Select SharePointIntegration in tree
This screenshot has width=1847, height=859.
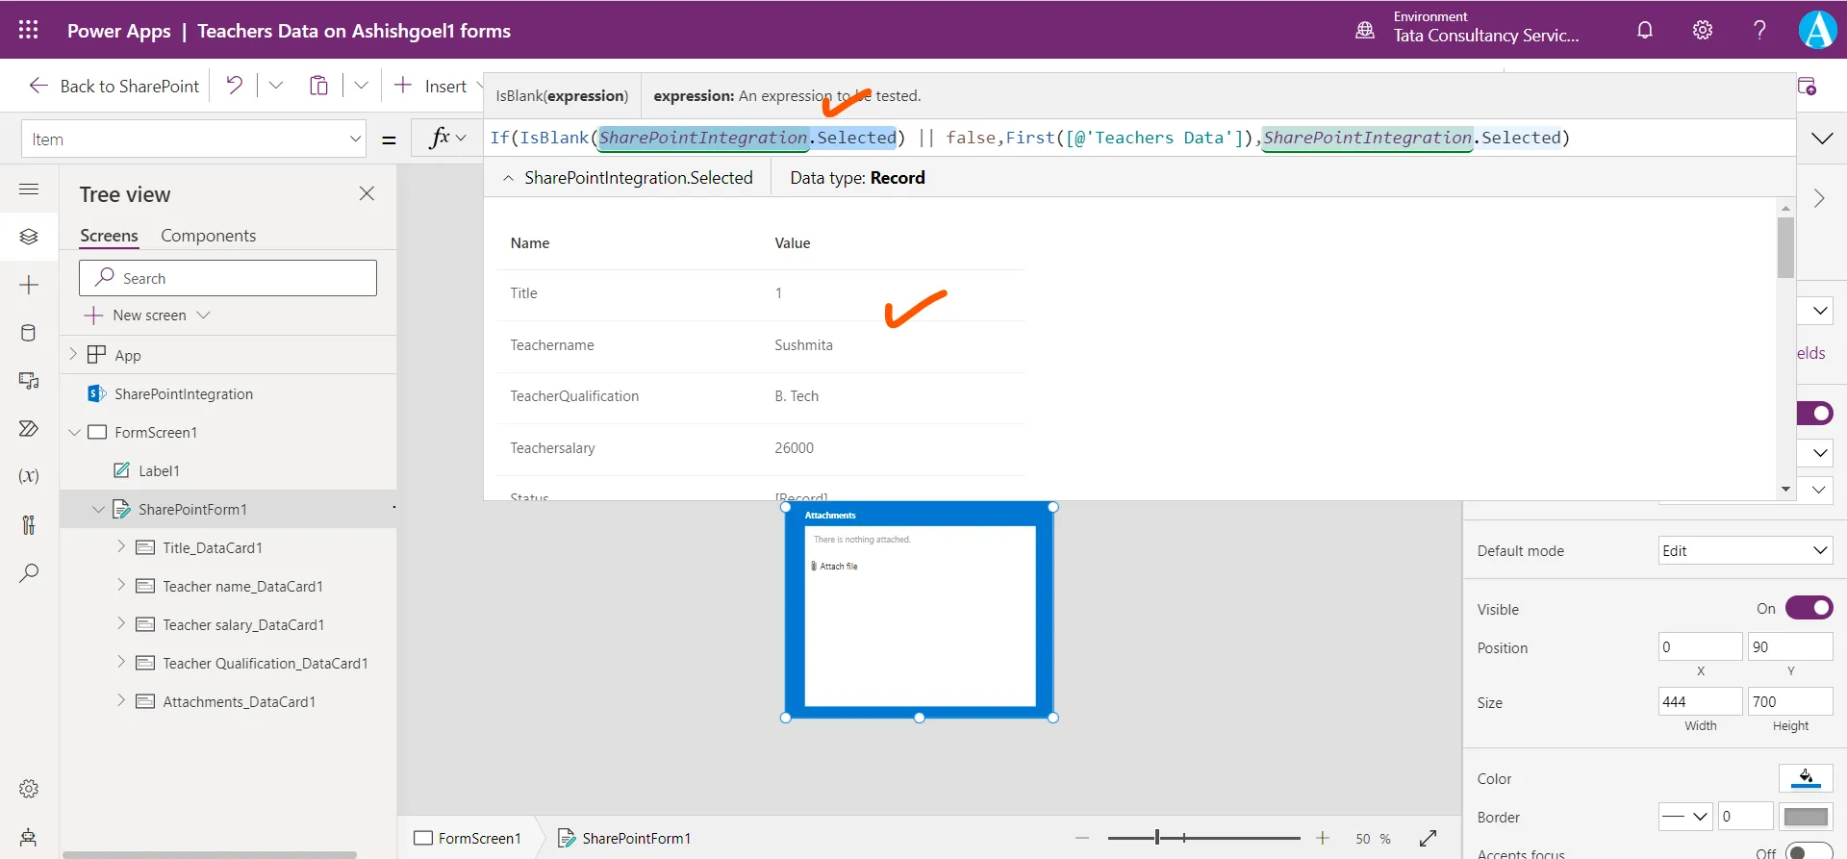click(x=184, y=393)
